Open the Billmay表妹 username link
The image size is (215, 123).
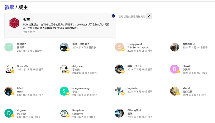click(x=134, y=110)
